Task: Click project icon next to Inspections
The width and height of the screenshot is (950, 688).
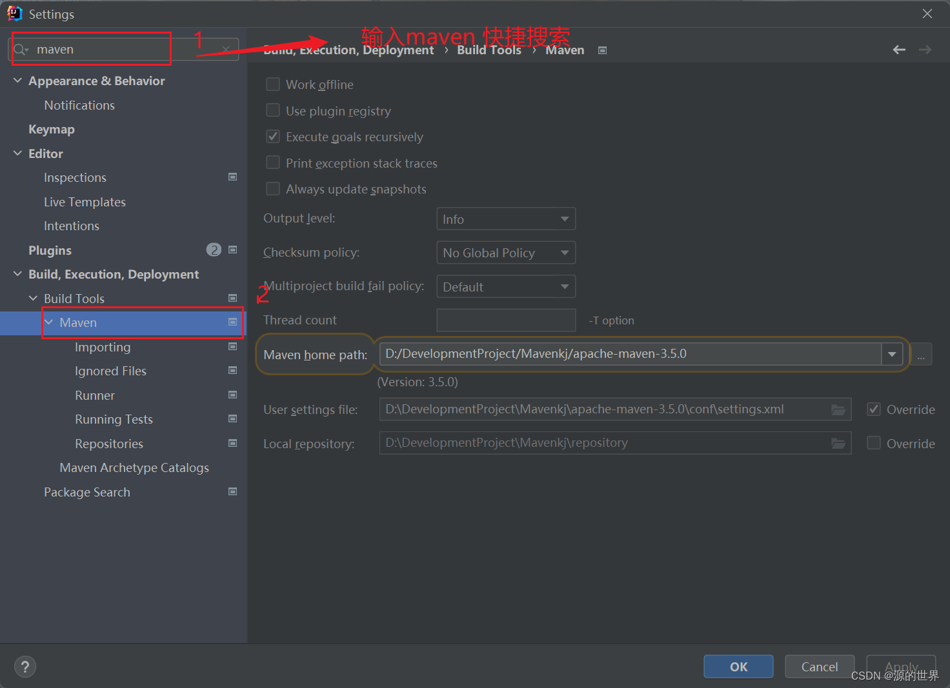Action: click(233, 177)
